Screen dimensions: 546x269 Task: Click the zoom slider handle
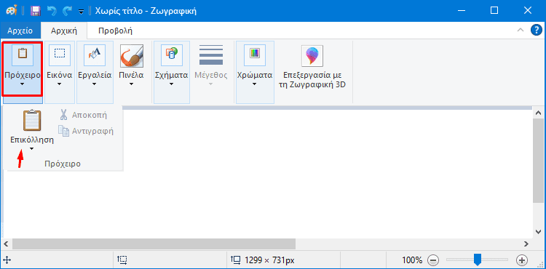[x=478, y=260]
